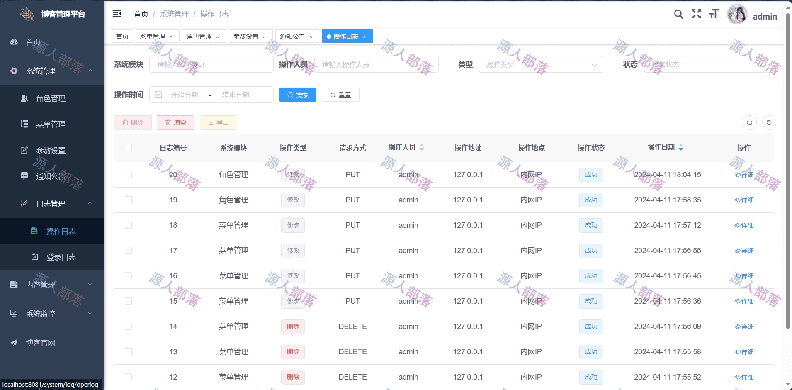Screen dimensions: 792x390
Task: Click the blue 搜索 button
Action: (x=298, y=95)
